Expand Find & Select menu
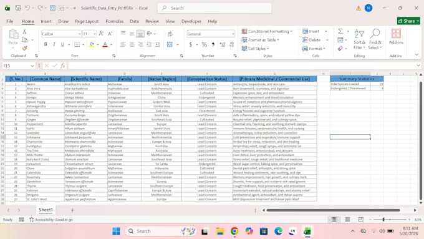This screenshot has height=239, width=424. [375, 39]
